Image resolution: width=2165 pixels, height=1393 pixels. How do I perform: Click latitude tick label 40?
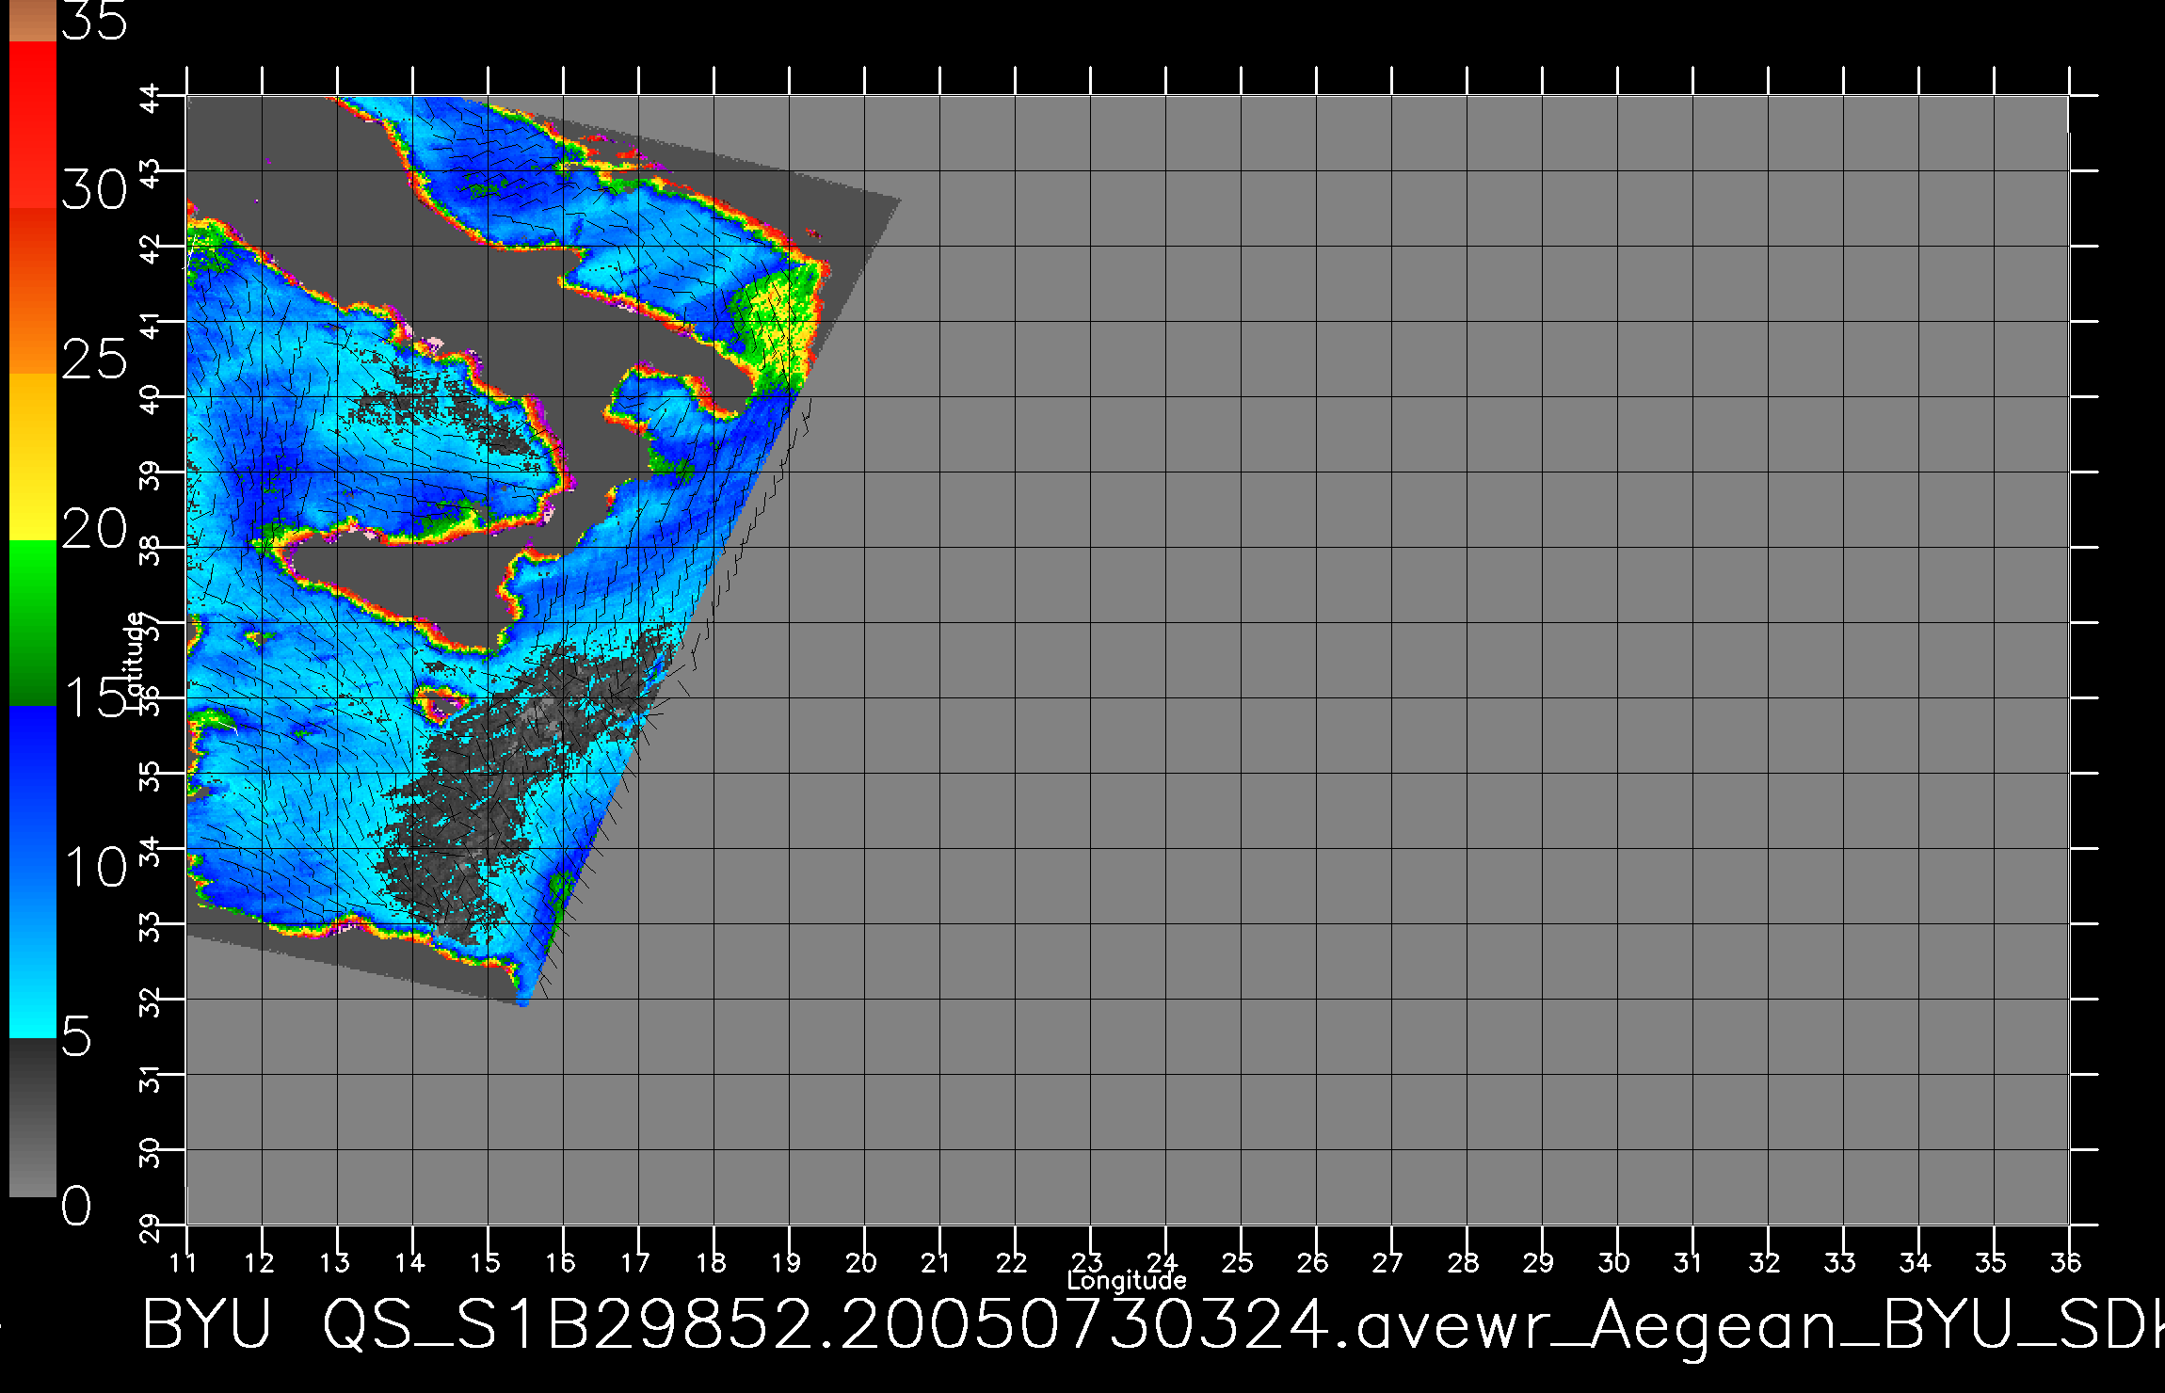(x=152, y=399)
